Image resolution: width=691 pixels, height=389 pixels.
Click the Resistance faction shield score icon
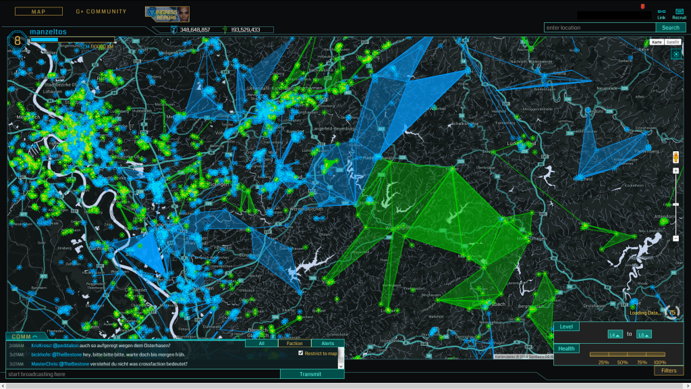click(173, 30)
